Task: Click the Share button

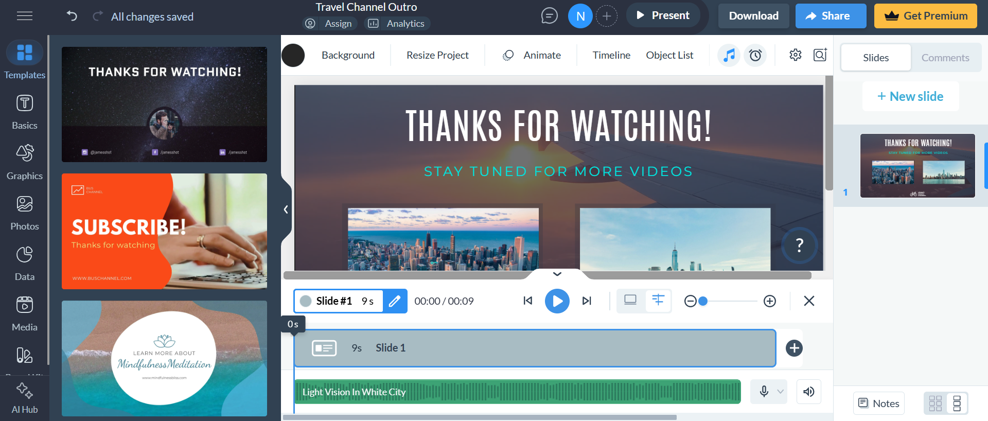Action: 831,16
